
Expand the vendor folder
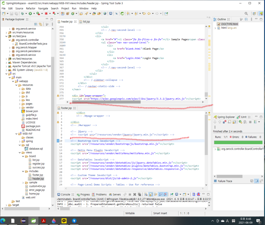20,108
